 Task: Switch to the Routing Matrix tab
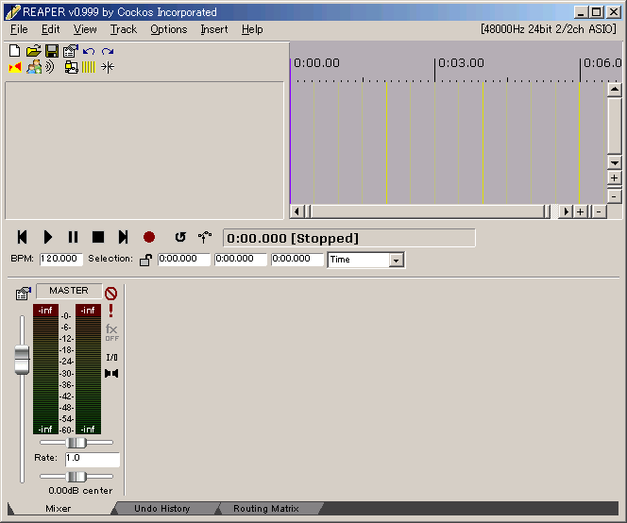pos(266,509)
